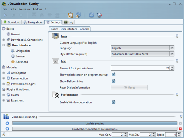Toggle the checkbox-with-refresh-arrows toolbar icon
Image resolution: width=184 pixels, height=138 pixels.
pos(78,15)
